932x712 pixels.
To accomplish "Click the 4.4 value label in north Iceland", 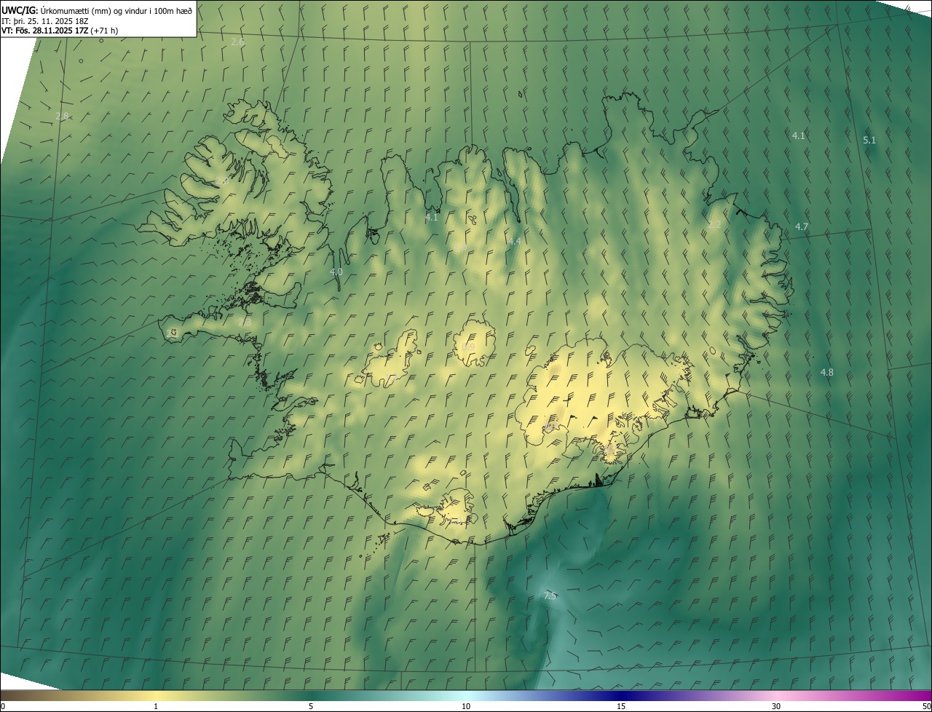I will click(x=515, y=241).
